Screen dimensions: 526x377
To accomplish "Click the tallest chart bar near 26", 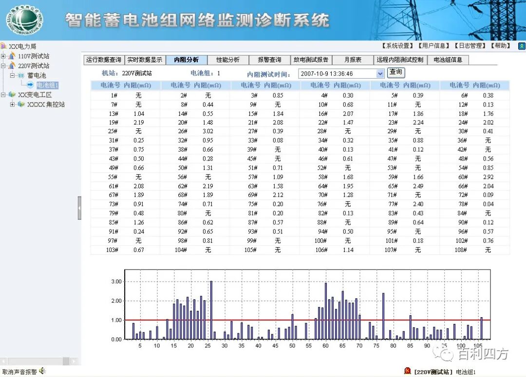I will [x=211, y=310].
